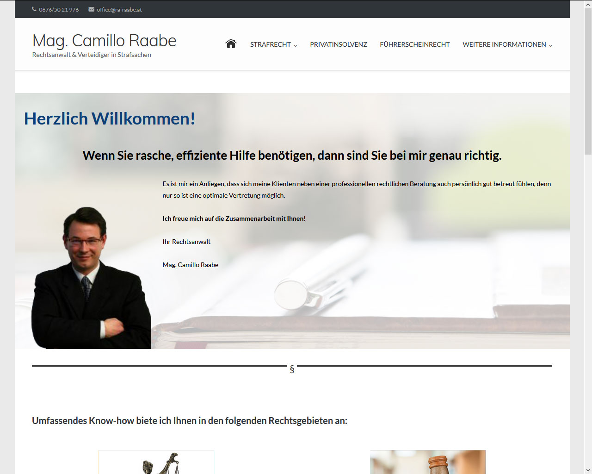The height and width of the screenshot is (474, 592).
Task: Click the lawyer portrait photo
Action: 91,278
